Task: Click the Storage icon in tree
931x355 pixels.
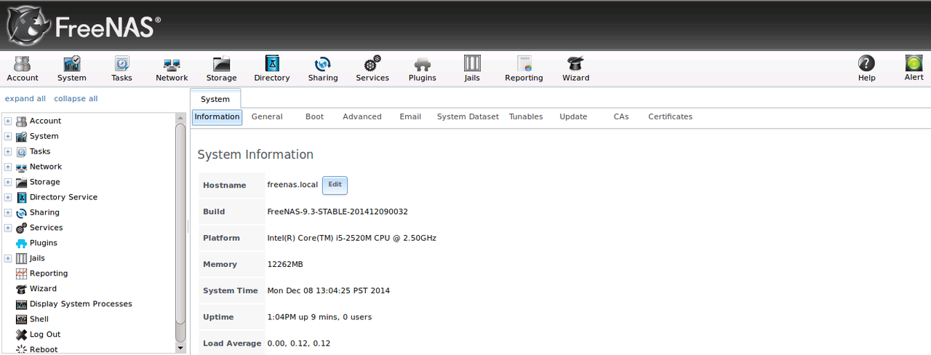Action: [x=21, y=182]
